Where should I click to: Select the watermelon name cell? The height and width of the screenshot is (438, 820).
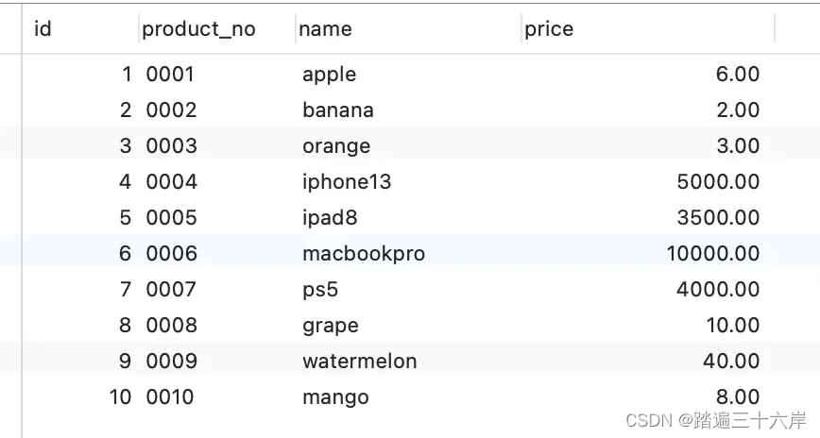[x=359, y=362]
